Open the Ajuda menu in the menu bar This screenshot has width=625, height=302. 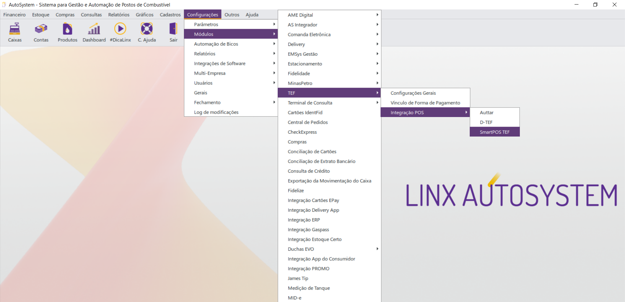click(x=252, y=15)
